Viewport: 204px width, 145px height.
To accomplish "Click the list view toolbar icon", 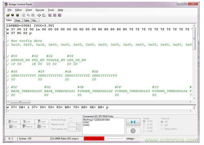I will point(44,15).
